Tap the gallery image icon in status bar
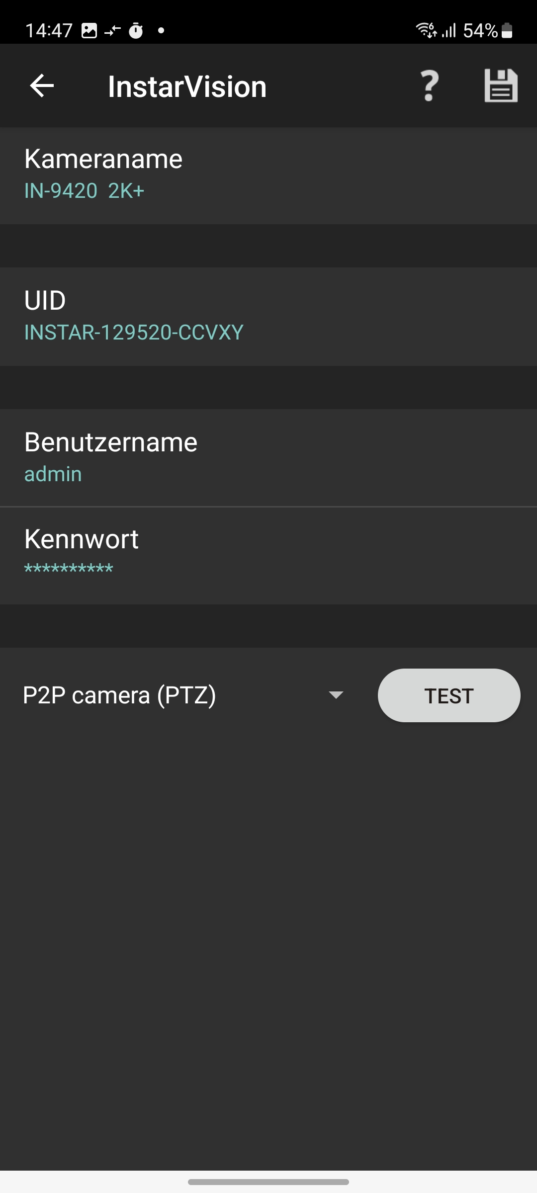Viewport: 537px width, 1193px height. click(89, 31)
